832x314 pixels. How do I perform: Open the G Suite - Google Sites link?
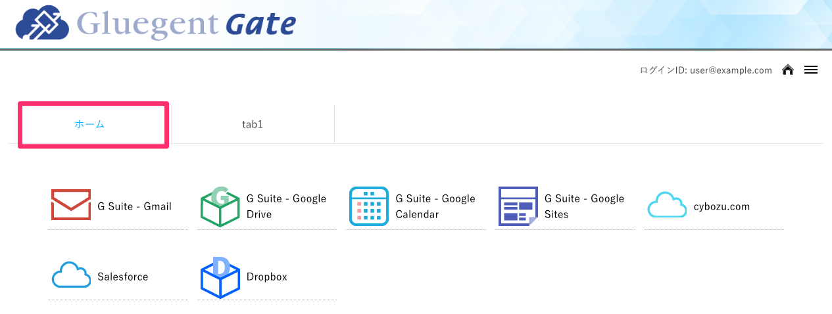pyautogui.click(x=584, y=206)
